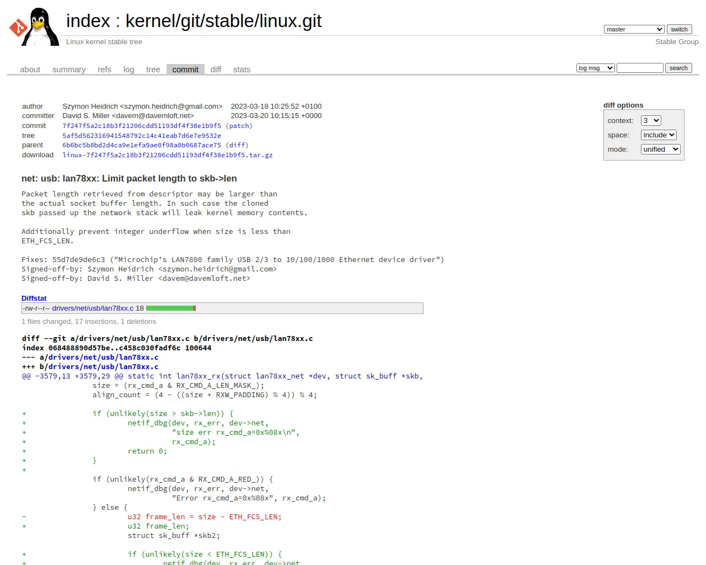The height and width of the screenshot is (565, 706).
Task: Open the summary tab
Action: (x=69, y=70)
